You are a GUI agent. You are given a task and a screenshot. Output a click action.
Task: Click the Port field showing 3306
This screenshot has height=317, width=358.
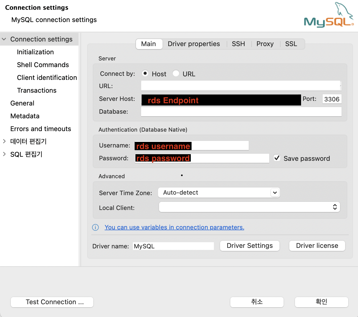(332, 99)
